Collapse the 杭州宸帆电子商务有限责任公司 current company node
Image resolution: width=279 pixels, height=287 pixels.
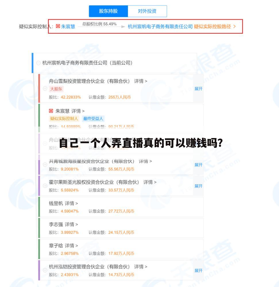pos(38,63)
